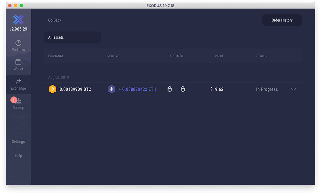Click the yellow macOS minimize button
The width and height of the screenshot is (321, 194).
click(15, 5)
